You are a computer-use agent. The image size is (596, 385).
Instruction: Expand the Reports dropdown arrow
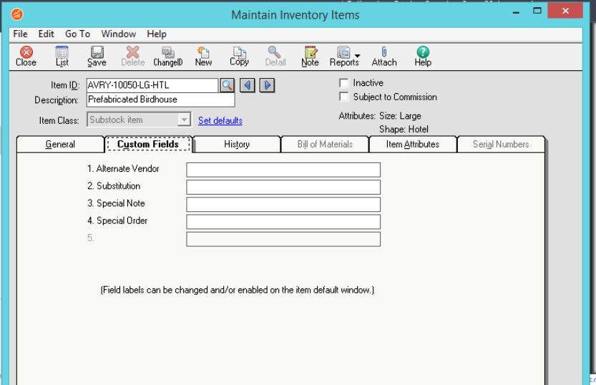tap(357, 56)
